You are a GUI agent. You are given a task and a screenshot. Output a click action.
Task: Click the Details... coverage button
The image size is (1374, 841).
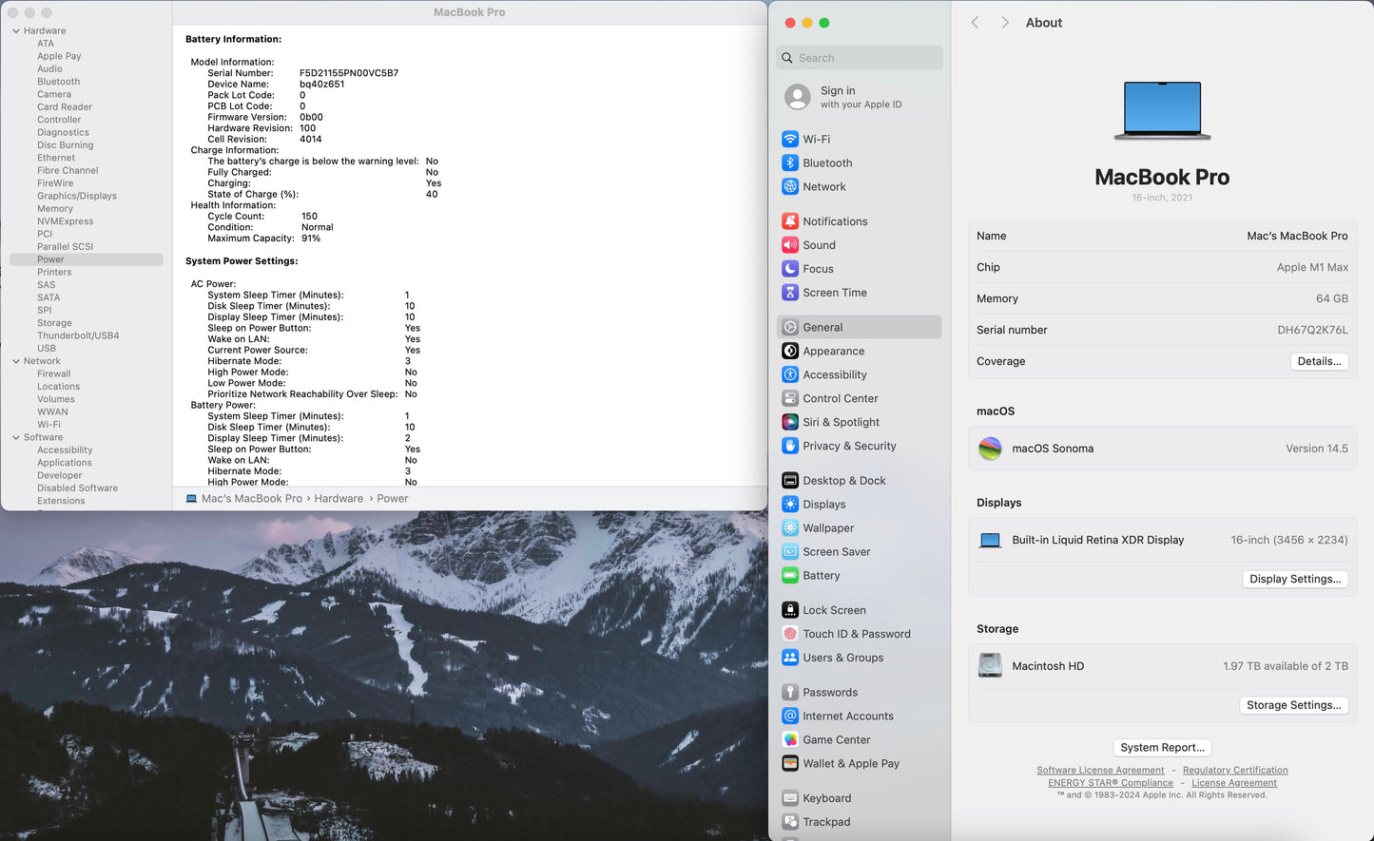point(1319,361)
